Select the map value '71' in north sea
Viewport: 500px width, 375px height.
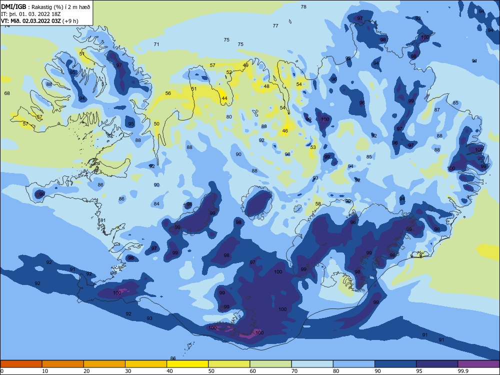click(156, 44)
